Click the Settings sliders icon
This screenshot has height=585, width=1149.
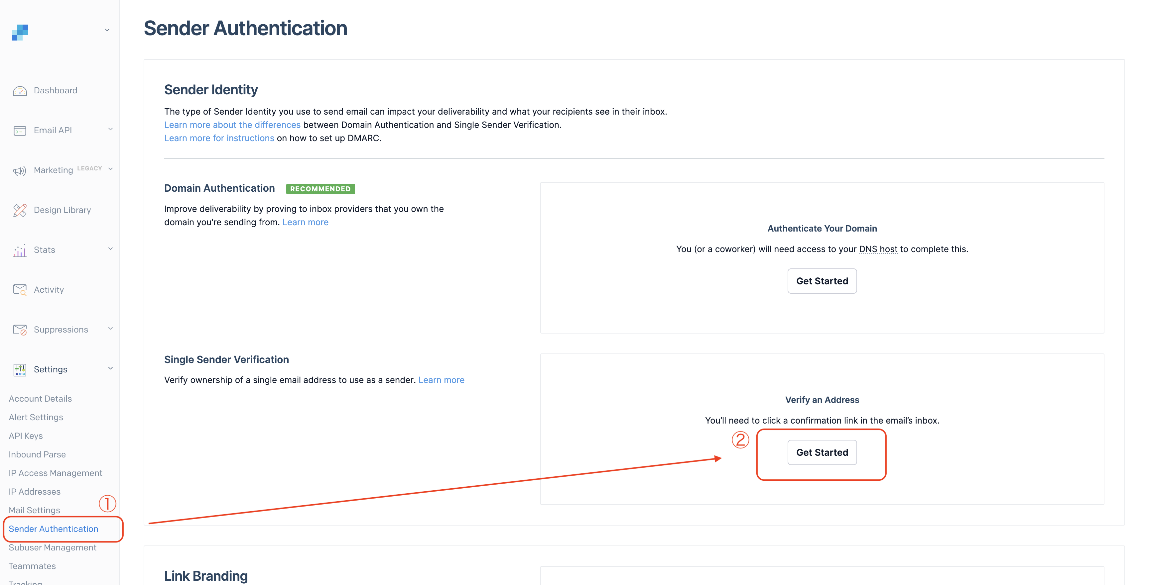pos(20,370)
